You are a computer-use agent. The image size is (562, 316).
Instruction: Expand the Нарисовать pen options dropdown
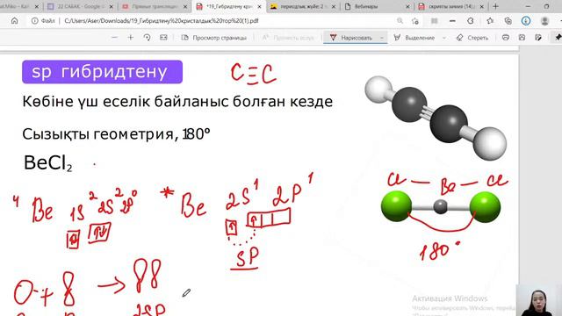point(382,38)
